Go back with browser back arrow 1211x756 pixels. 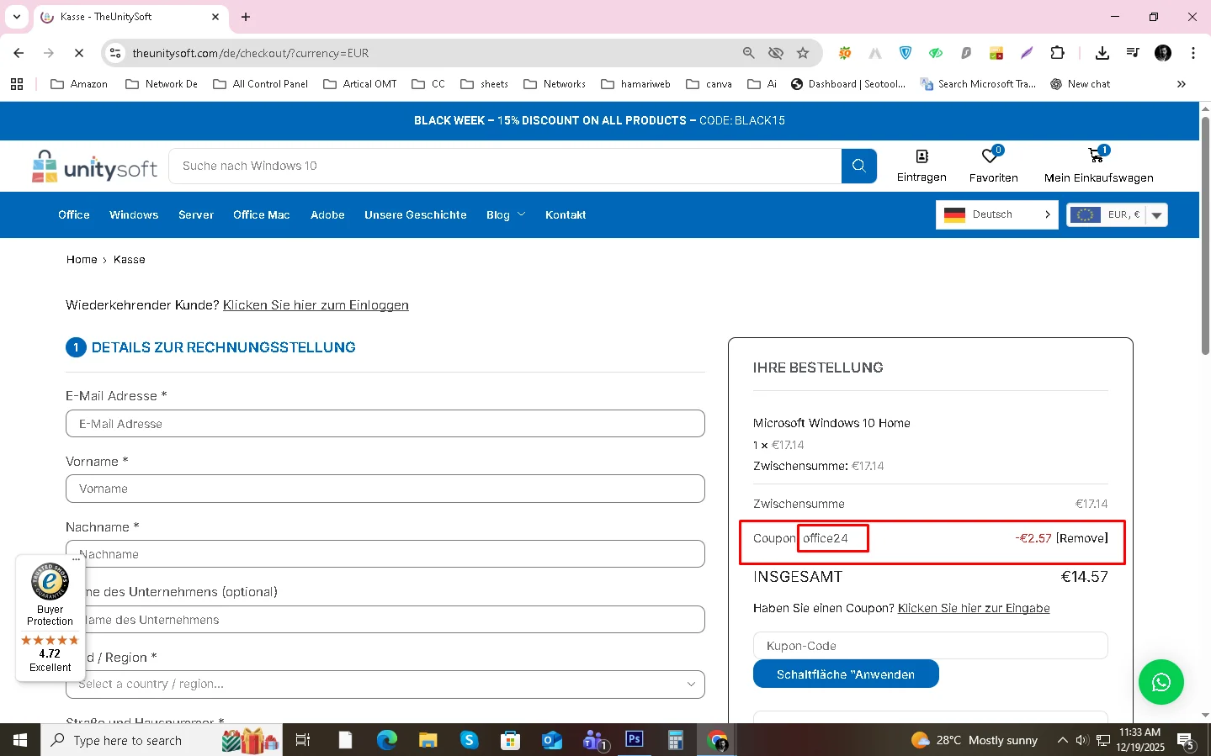click(x=19, y=53)
